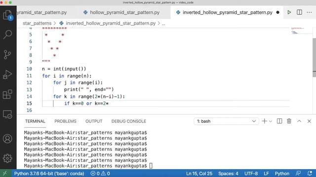Kill terminal with the trash icon
Image resolution: width=316 pixels, height=177 pixels.
(x=289, y=121)
